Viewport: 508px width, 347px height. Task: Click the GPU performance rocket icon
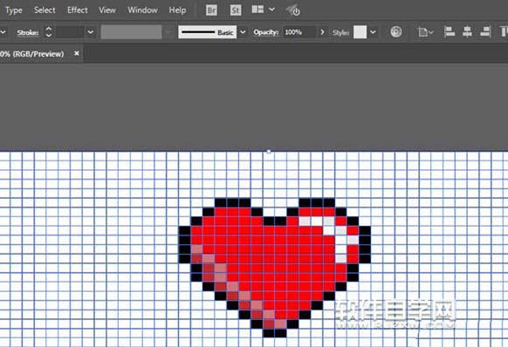(x=293, y=10)
